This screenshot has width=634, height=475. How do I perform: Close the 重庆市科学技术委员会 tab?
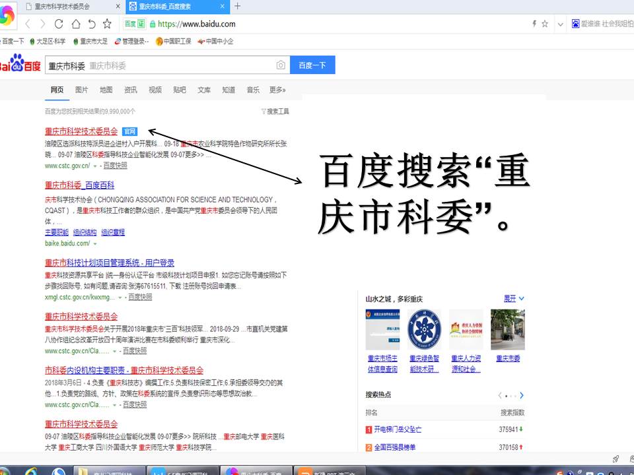pos(118,7)
